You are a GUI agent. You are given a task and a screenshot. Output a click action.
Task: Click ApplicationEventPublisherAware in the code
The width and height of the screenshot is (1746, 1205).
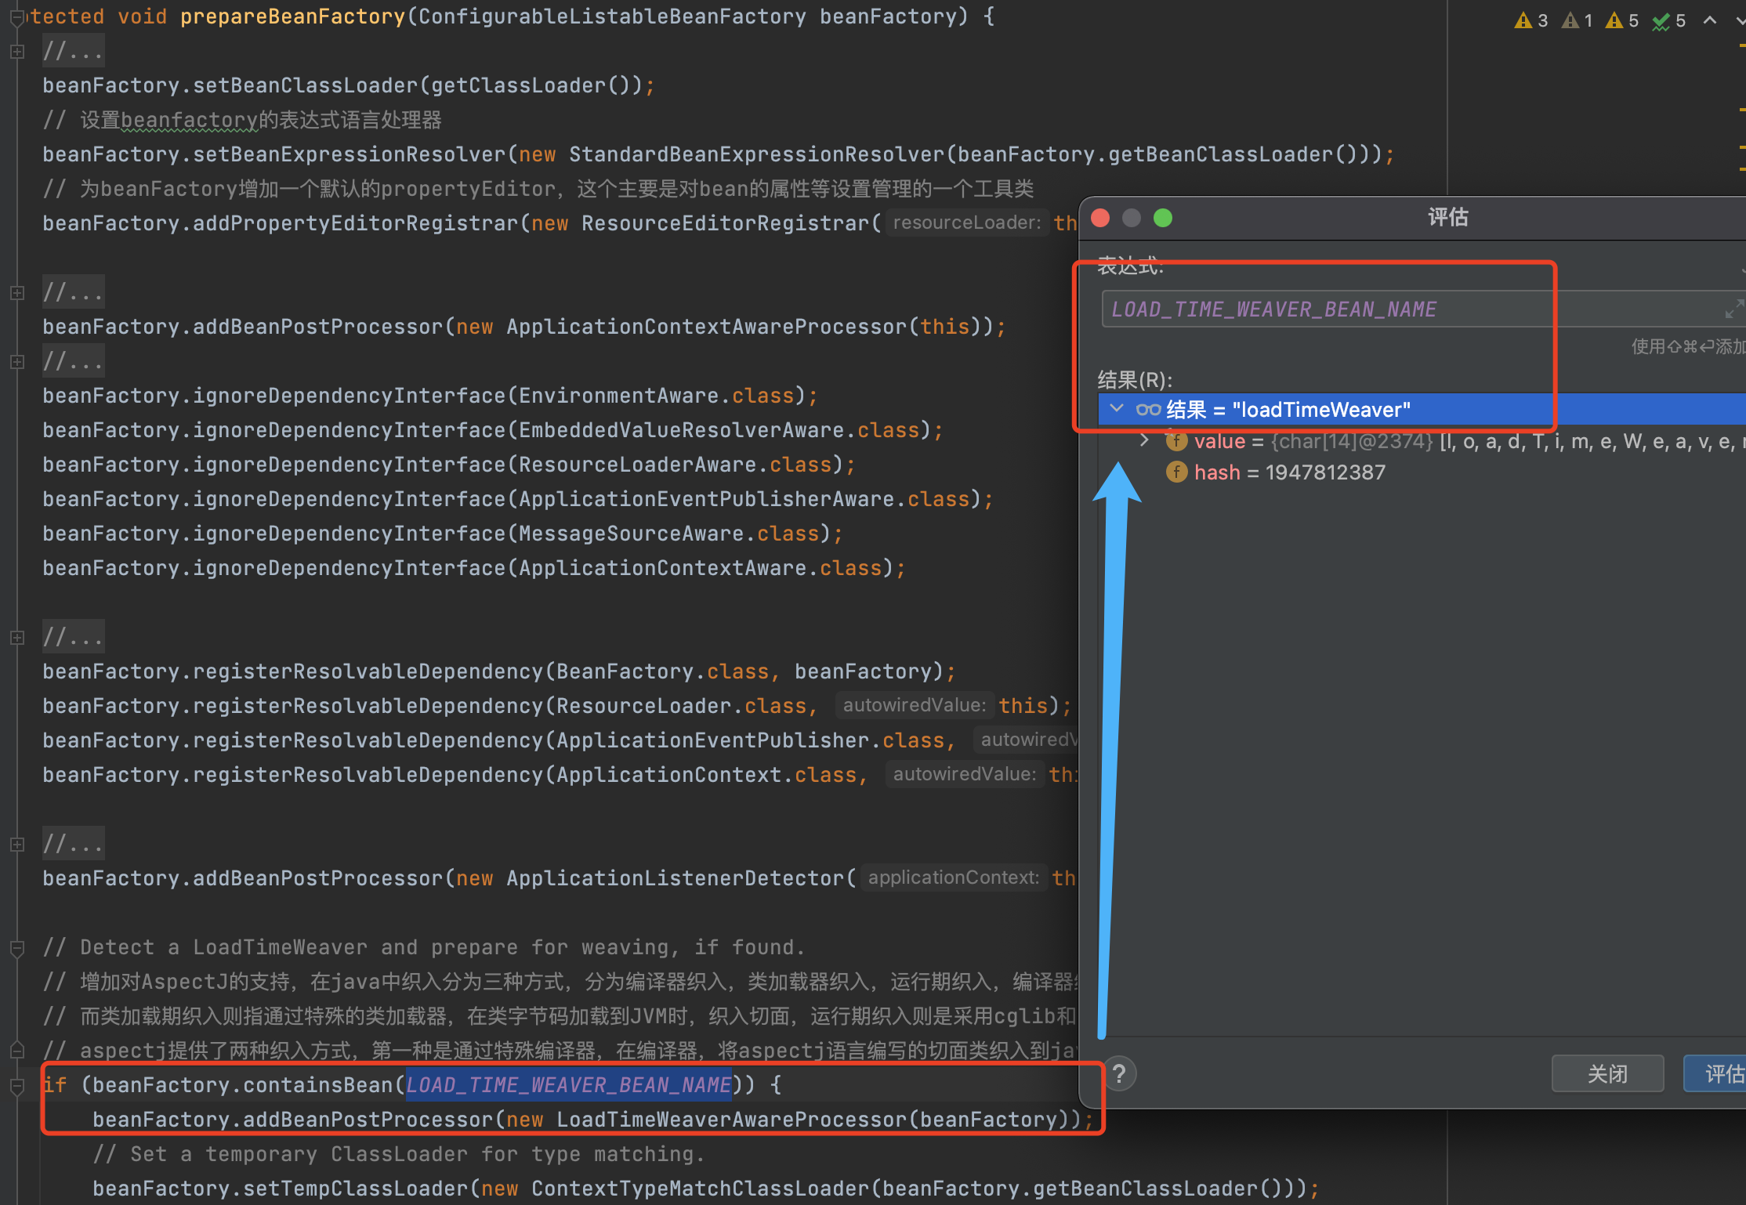[x=706, y=499]
